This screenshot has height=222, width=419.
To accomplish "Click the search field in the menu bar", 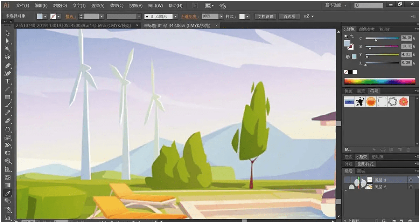I will click(369, 5).
